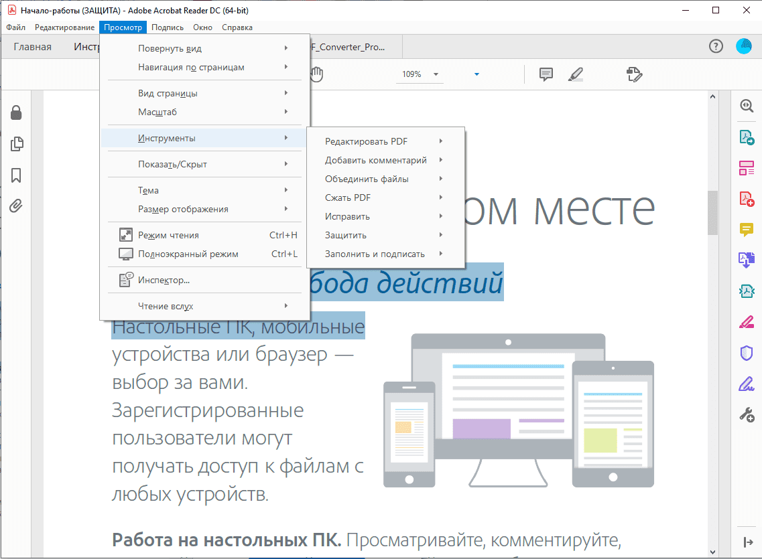This screenshot has width=762, height=559.
Task: Expand the Тема submenu
Action: coord(204,190)
